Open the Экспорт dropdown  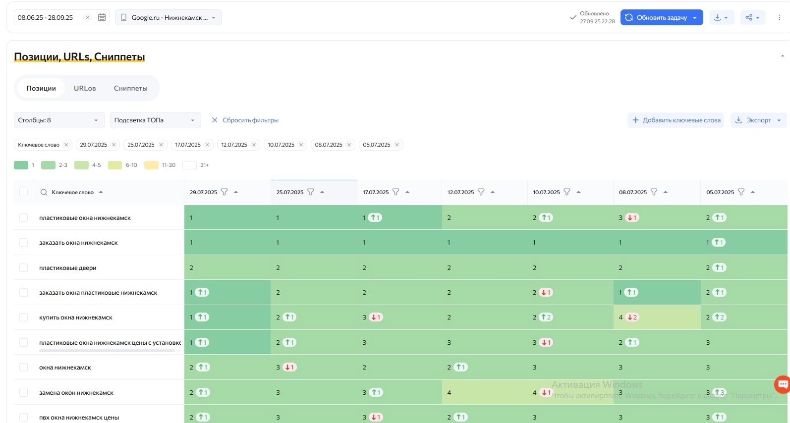(758, 120)
